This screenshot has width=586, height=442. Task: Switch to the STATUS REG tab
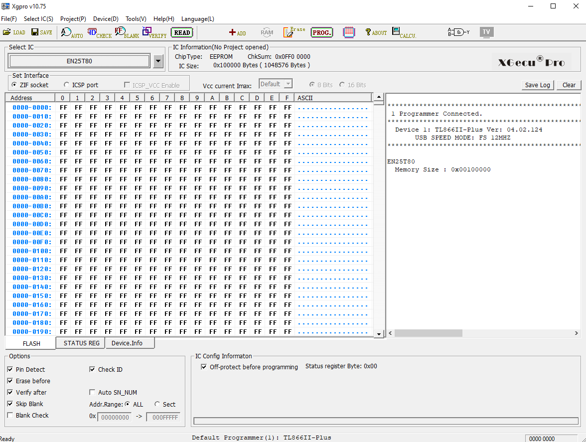pos(80,343)
